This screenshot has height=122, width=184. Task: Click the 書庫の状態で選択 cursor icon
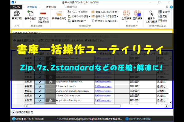(x=151, y=13)
